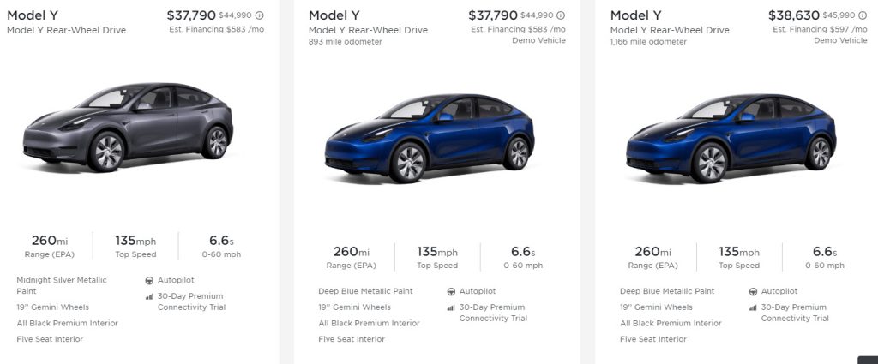Click the Est. Financing $597 /mo text
878x364 pixels.
(820, 29)
